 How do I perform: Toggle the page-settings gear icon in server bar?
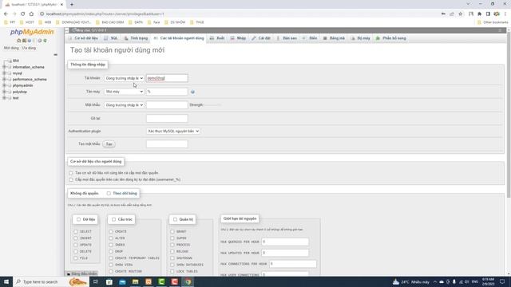(x=500, y=30)
